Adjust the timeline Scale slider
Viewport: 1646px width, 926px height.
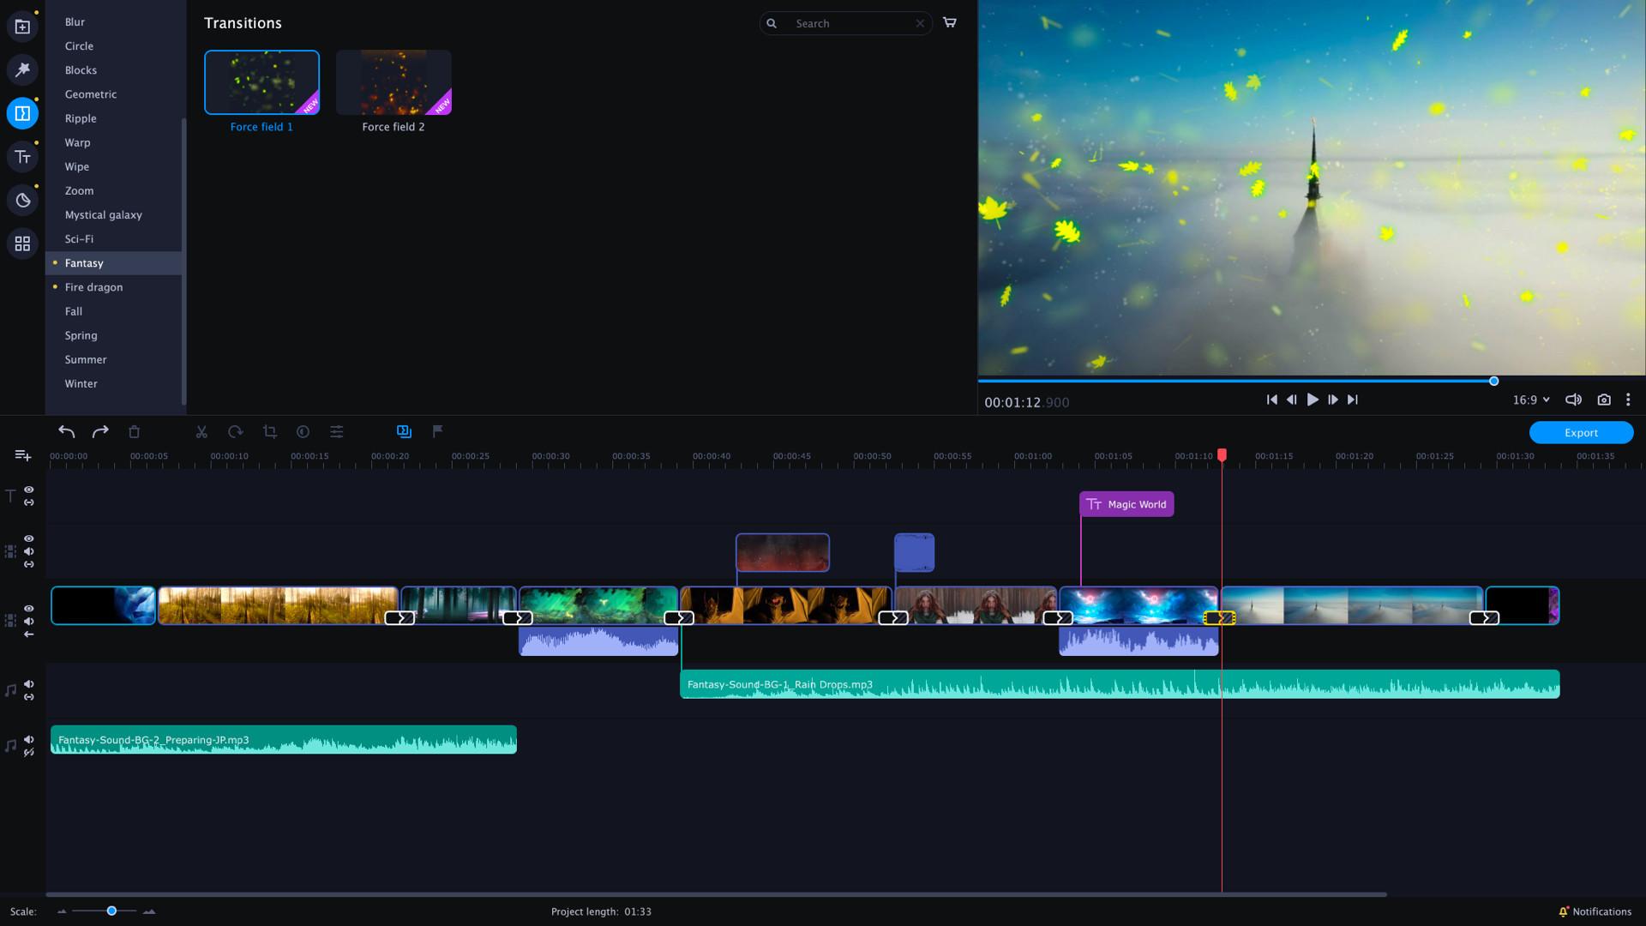[x=111, y=911]
